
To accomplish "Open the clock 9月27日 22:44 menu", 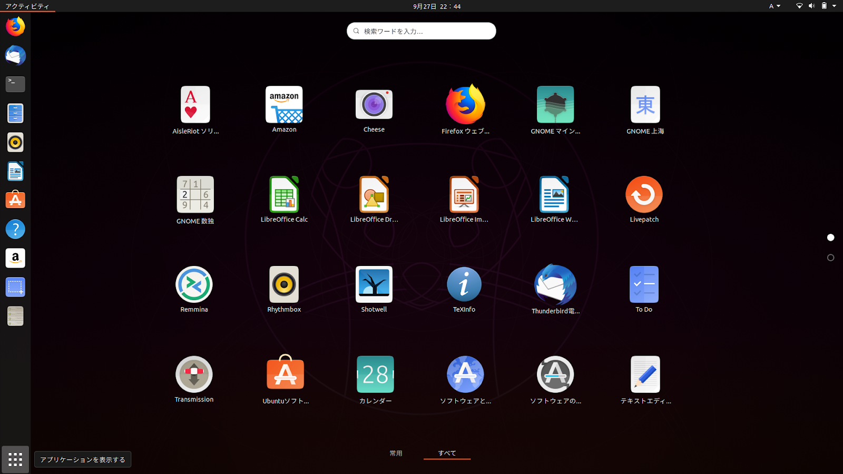I will (437, 6).
